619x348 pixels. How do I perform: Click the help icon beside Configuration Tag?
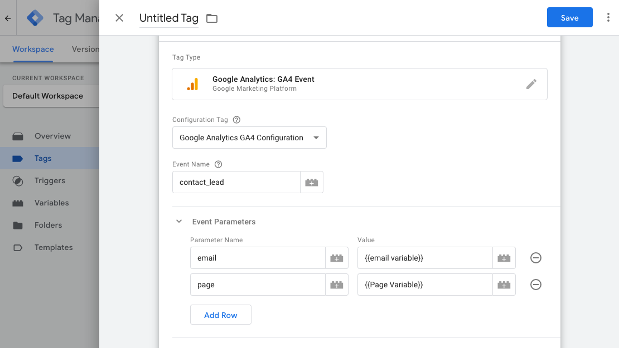point(236,120)
